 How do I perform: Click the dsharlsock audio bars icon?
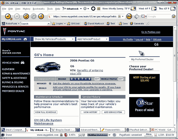coord(64,8)
